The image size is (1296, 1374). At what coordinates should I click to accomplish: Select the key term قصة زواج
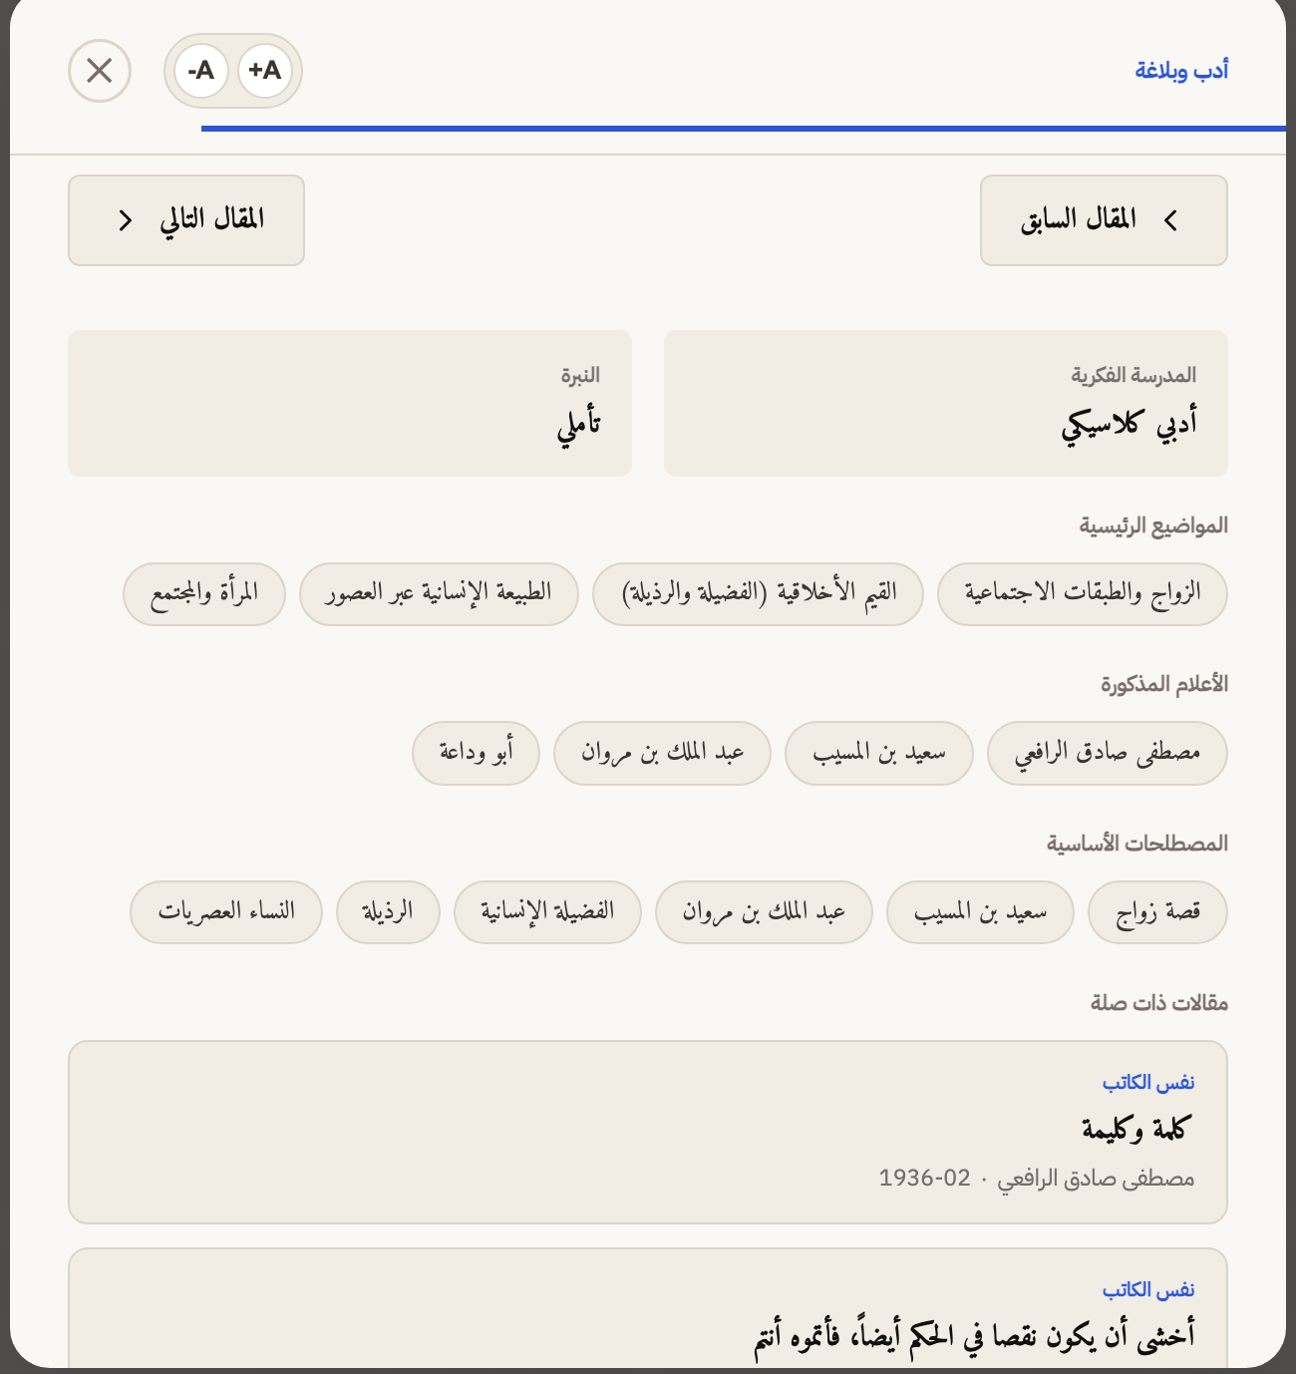pyautogui.click(x=1157, y=911)
